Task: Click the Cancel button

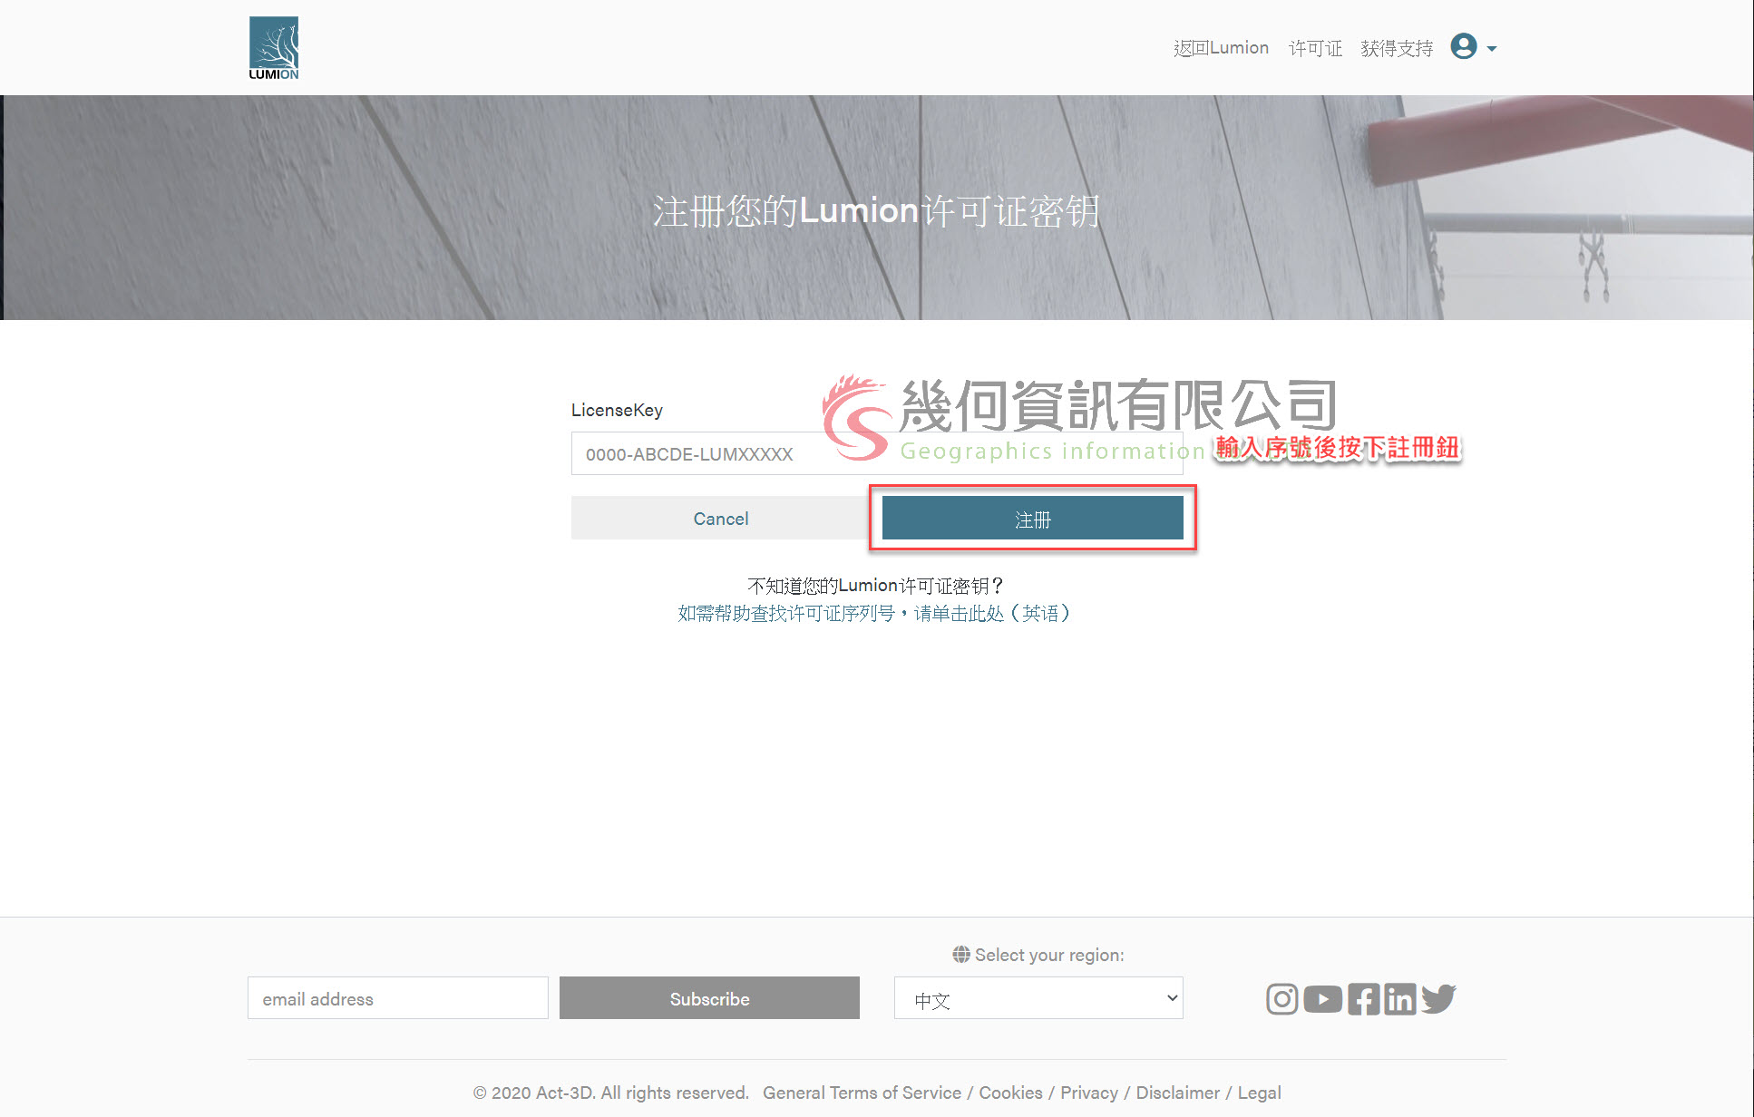Action: pos(721,519)
